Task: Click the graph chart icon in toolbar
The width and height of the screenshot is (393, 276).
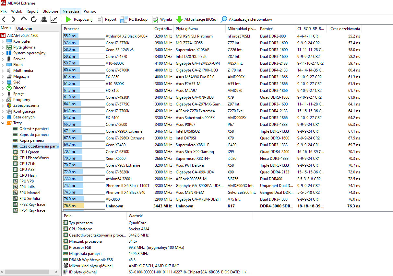Action: [54, 19]
